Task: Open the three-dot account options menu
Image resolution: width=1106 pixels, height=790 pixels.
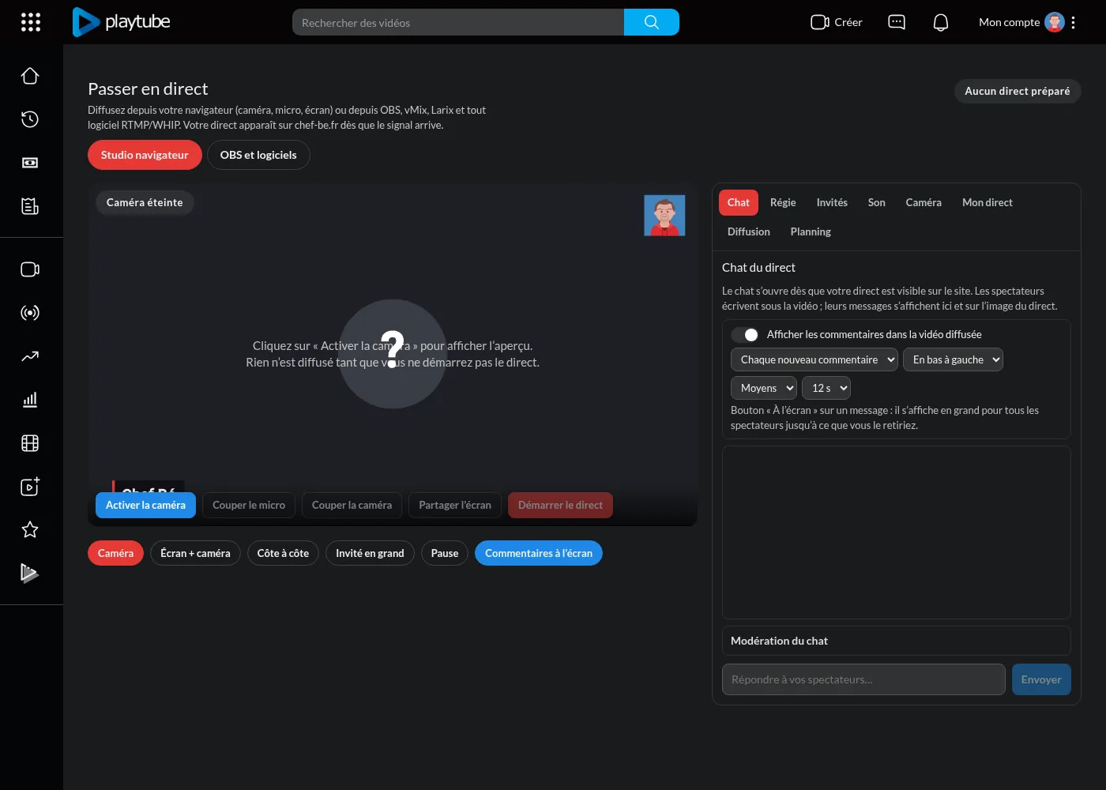Action: click(1073, 22)
